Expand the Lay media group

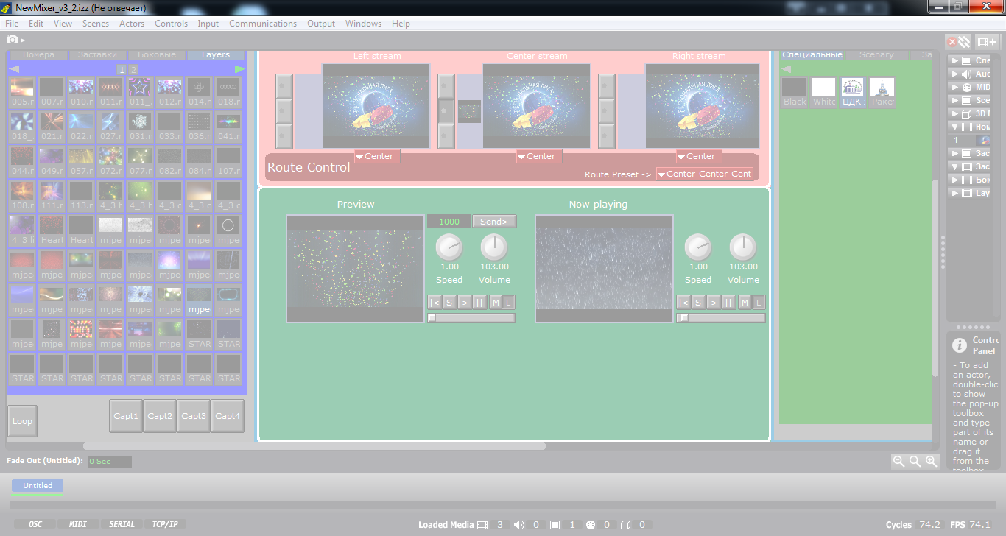pos(954,193)
